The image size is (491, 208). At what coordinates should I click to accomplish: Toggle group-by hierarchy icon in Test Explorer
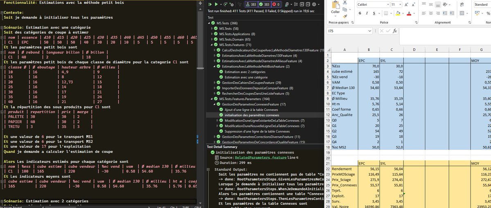pyautogui.click(x=296, y=5)
